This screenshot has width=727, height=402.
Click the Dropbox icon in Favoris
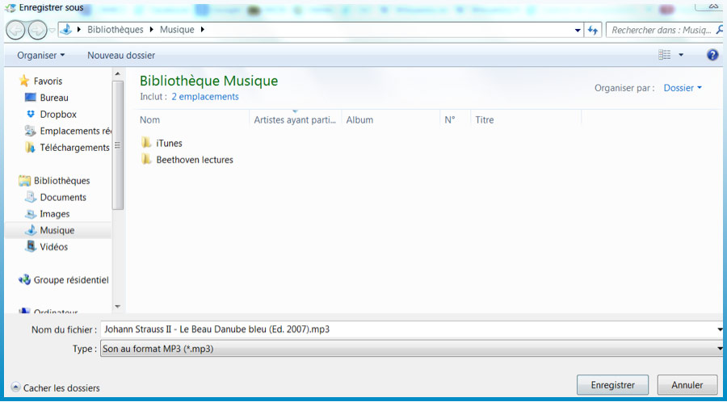(31, 115)
